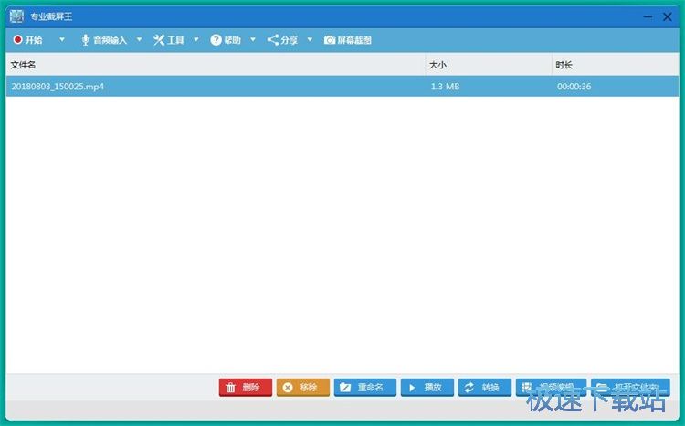Remove the entry with orange 移除 button
Image resolution: width=685 pixels, height=426 pixels.
coord(303,387)
